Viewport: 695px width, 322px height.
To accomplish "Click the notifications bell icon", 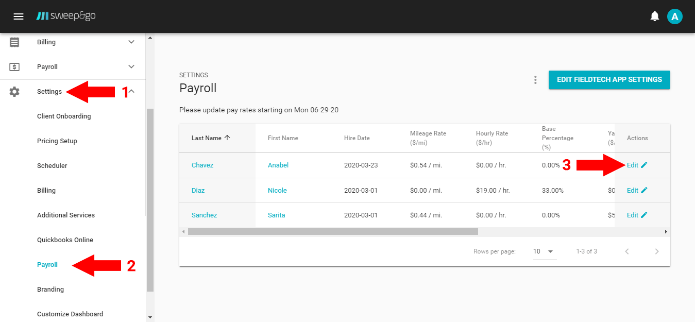I will click(x=654, y=16).
